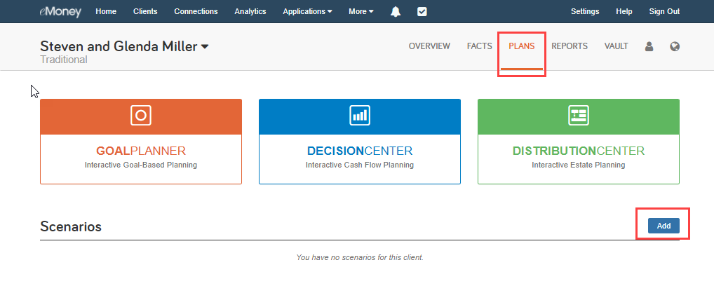This screenshot has width=714, height=300.
Task: Select the Plans tab
Action: pos(522,46)
